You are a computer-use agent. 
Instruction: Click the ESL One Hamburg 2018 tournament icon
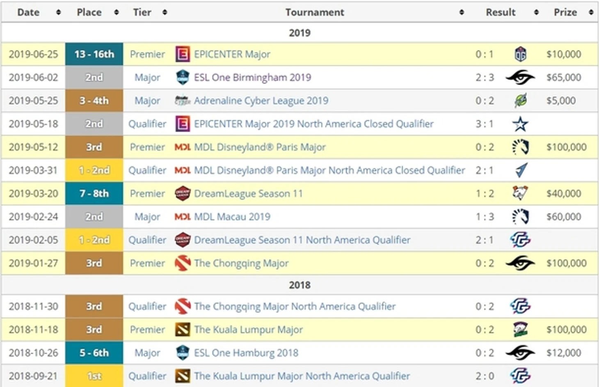[x=182, y=353]
